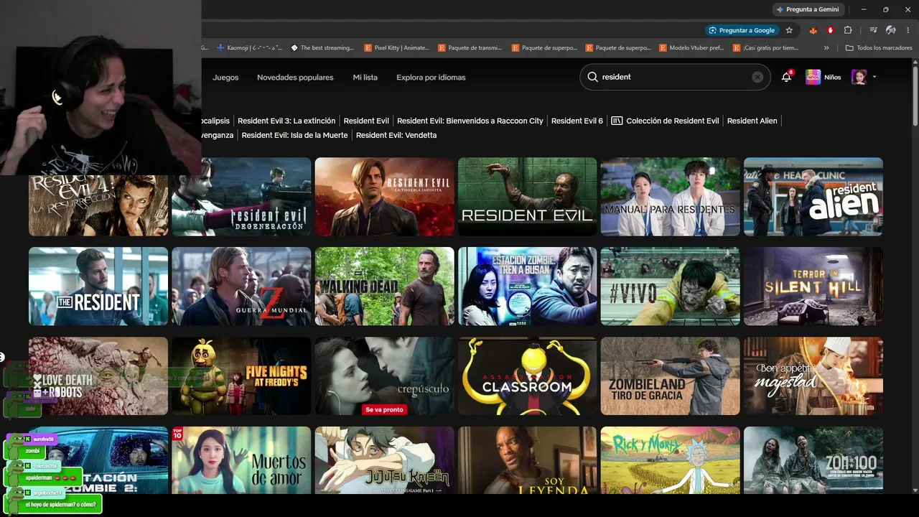Open the Todos los marcadores folder

pos(879,48)
